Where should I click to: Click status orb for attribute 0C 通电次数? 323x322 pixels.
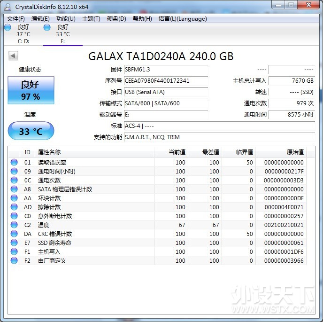pos(14,180)
